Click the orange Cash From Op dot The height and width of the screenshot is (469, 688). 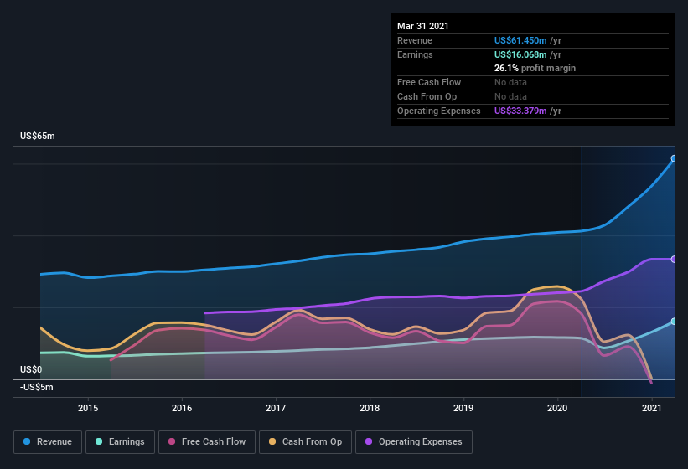coord(272,441)
